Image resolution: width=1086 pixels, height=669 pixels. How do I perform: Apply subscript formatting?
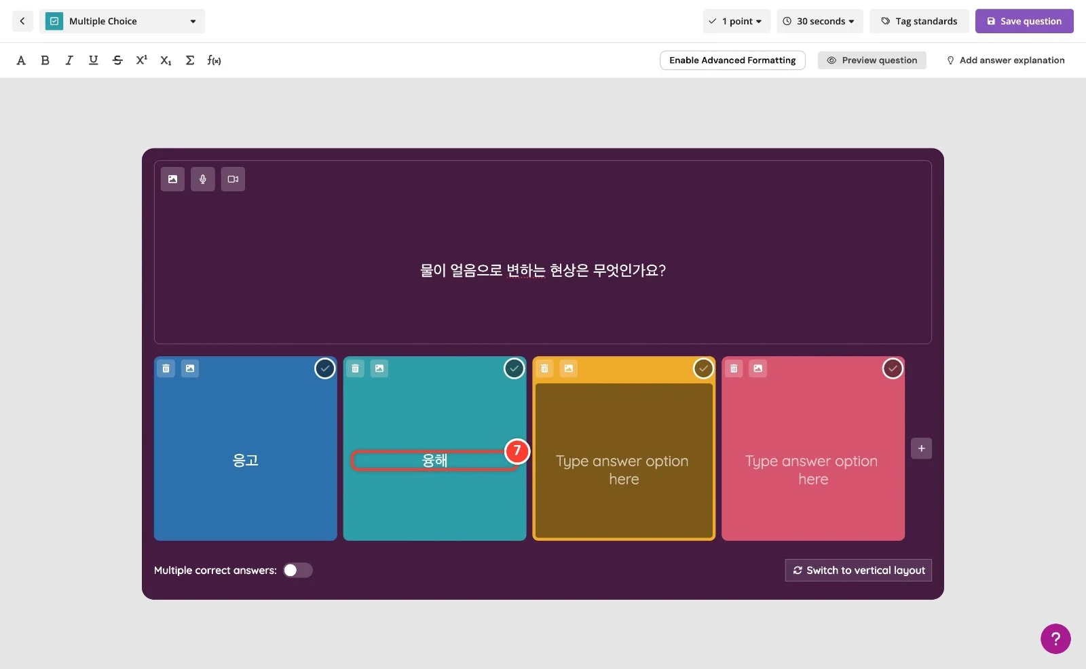point(166,60)
